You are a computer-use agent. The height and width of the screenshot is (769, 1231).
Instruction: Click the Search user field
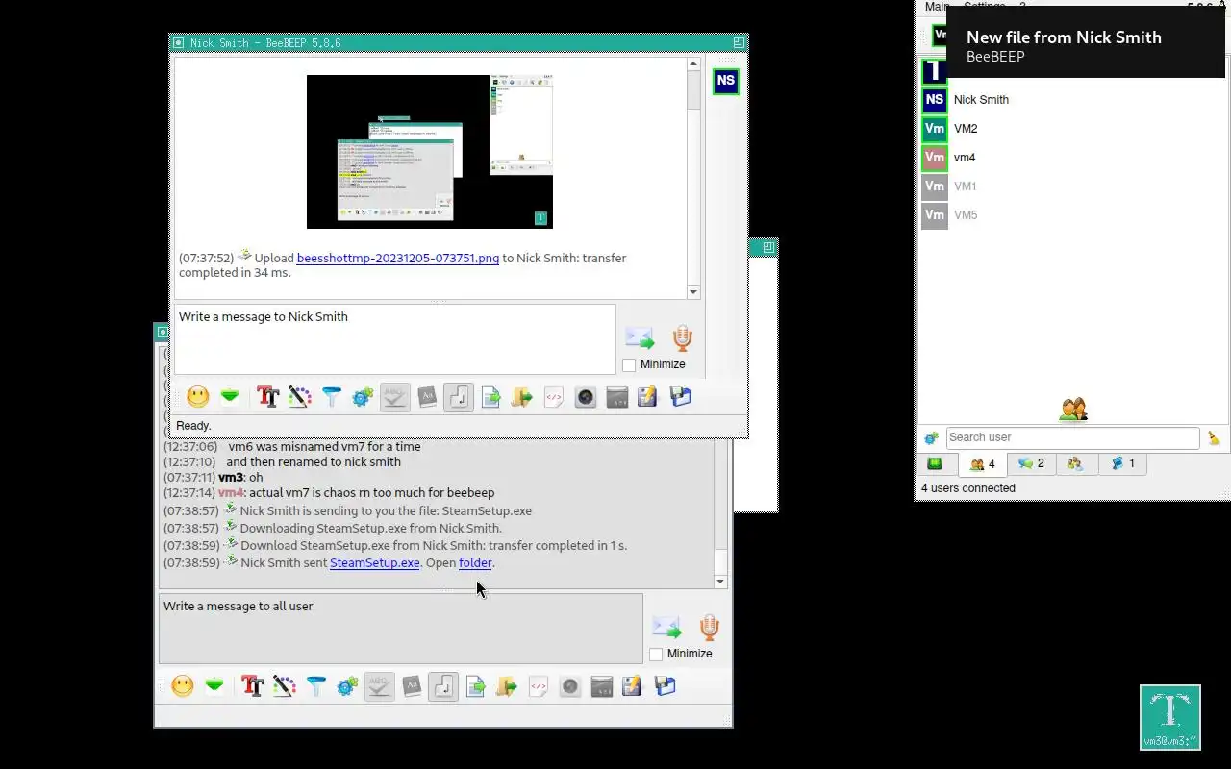click(x=1072, y=437)
